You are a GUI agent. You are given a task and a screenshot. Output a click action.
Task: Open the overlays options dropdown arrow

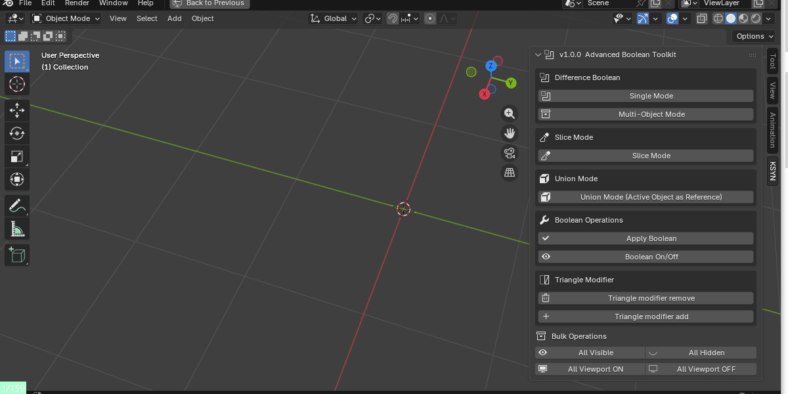coord(685,18)
